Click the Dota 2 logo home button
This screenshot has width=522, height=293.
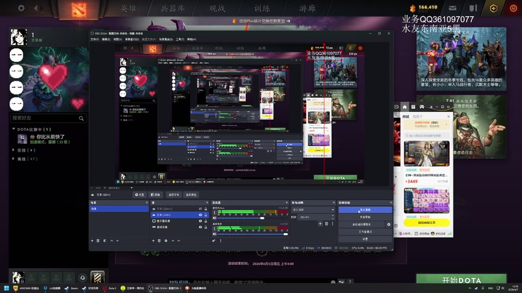[79, 9]
